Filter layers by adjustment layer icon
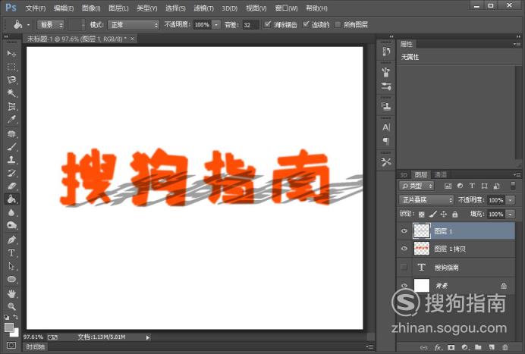This screenshot has height=354, width=525. 460,186
